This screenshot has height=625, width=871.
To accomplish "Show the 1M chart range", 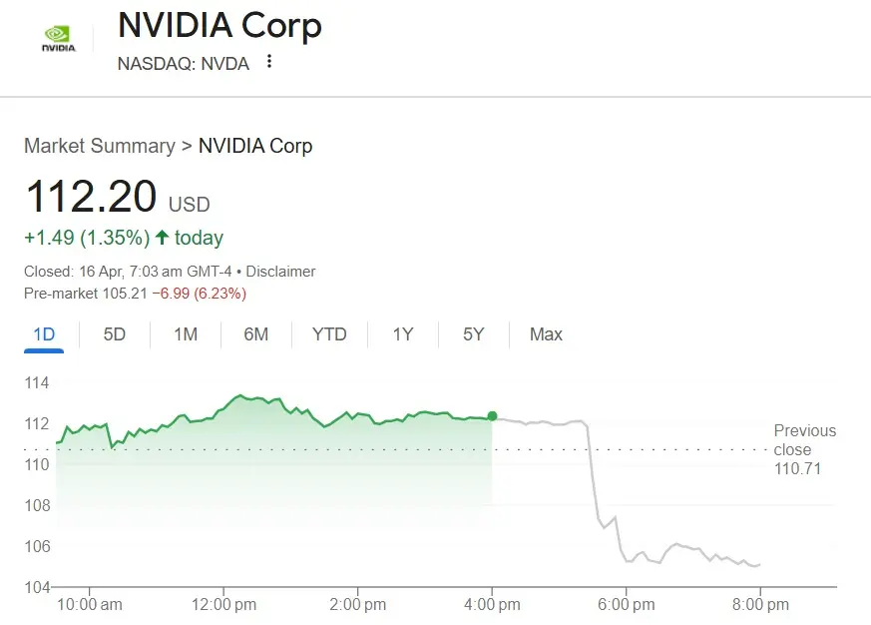I will click(x=186, y=334).
